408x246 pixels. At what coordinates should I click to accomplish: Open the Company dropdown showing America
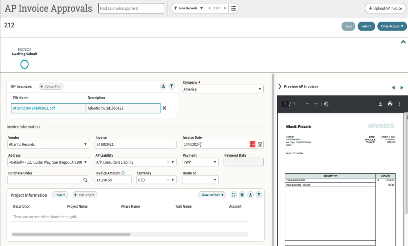(x=223, y=89)
